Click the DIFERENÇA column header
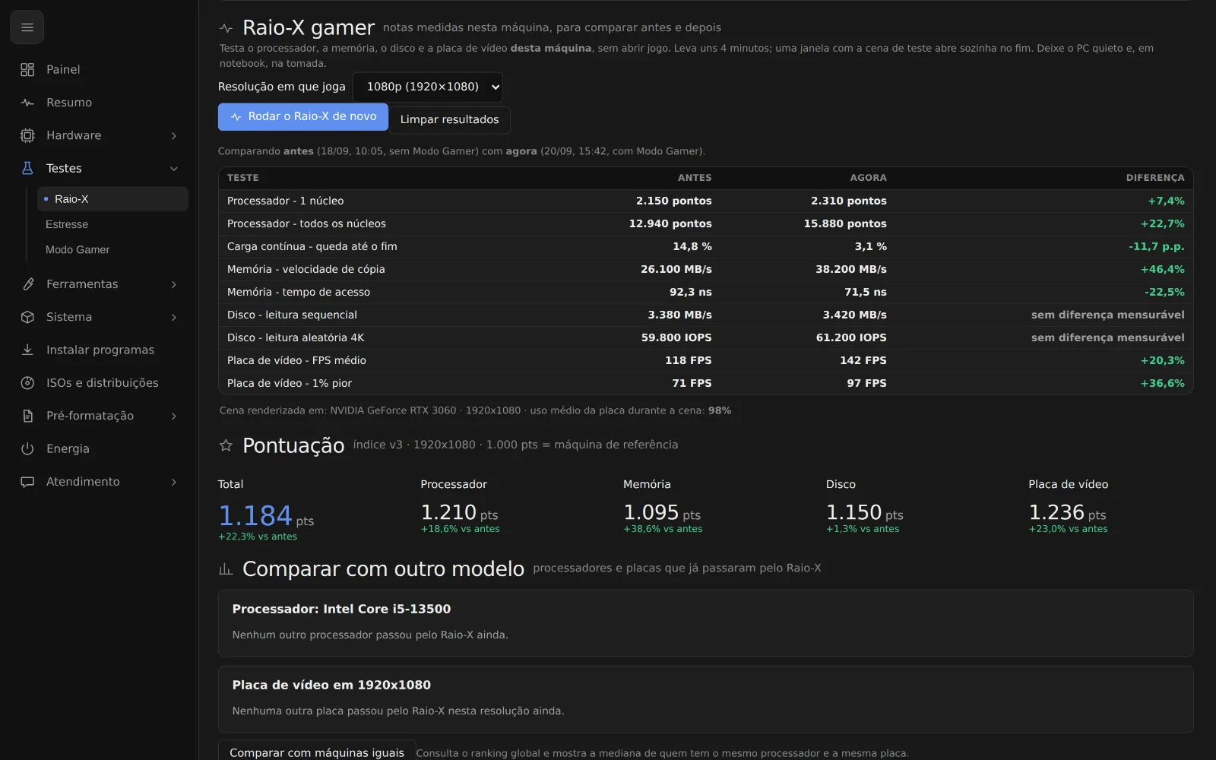 (1155, 178)
